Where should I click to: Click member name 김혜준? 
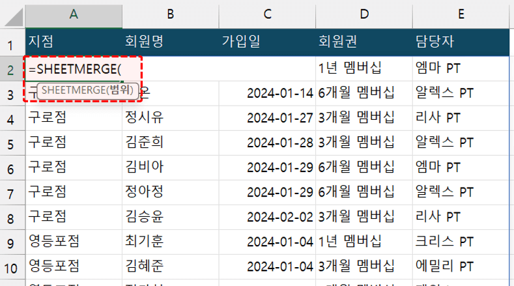[x=171, y=267]
